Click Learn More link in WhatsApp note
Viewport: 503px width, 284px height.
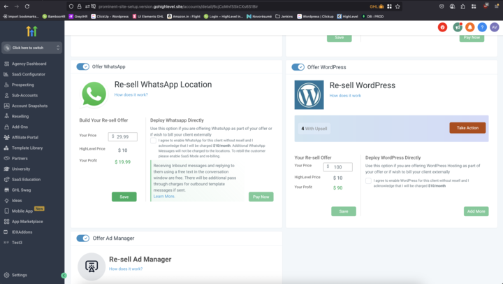[164, 197]
